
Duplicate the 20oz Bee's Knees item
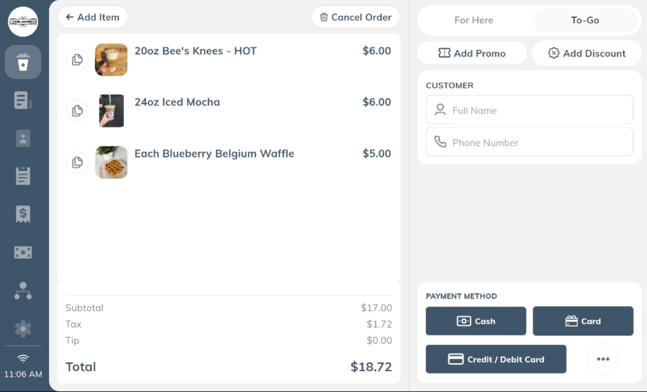pyautogui.click(x=77, y=60)
